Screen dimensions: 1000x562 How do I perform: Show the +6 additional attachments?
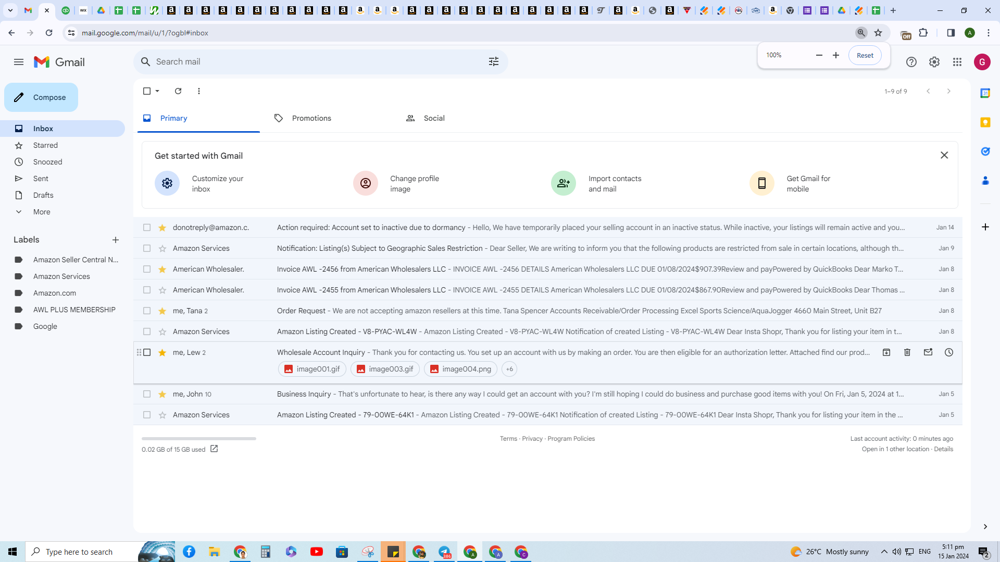tap(509, 369)
